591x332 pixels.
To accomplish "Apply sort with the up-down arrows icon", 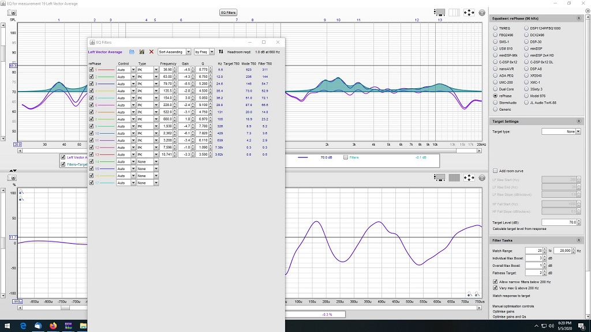I will tap(221, 52).
